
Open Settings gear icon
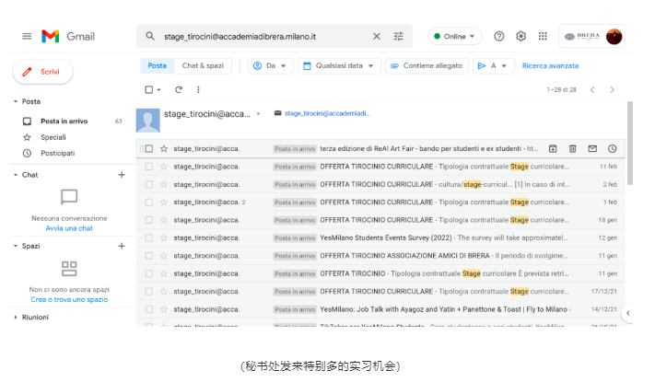click(520, 36)
